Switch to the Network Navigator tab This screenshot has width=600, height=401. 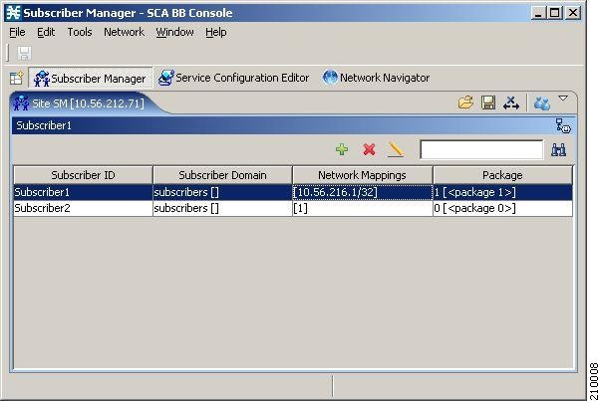[x=376, y=78]
